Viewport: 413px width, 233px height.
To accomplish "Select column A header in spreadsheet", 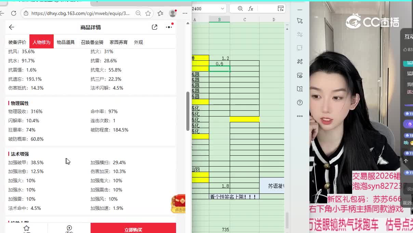I will tap(200, 20).
